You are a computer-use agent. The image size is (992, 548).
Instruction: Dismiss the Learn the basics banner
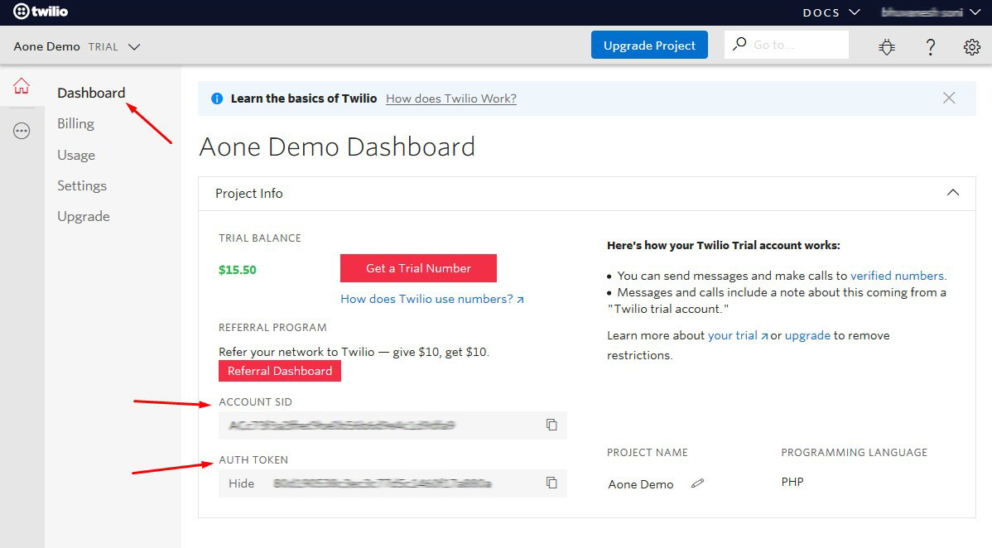[949, 98]
